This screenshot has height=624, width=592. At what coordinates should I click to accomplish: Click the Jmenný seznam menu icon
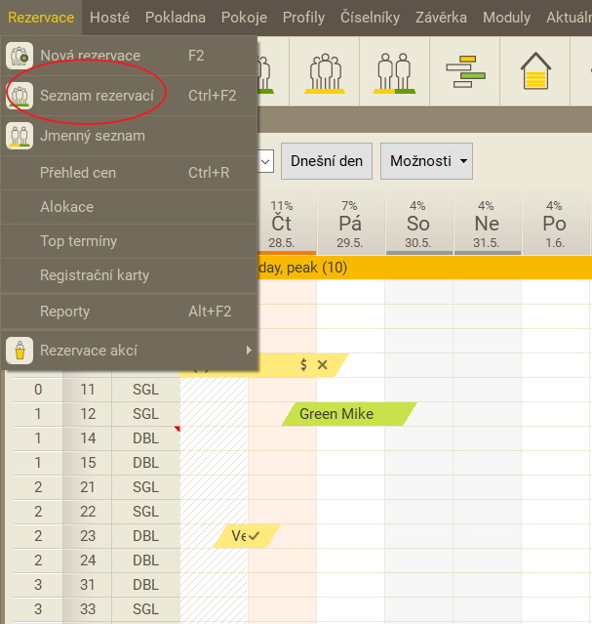[20, 136]
